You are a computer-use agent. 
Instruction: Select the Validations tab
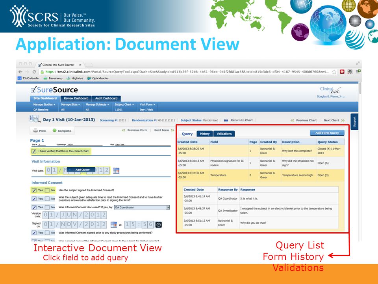(x=224, y=134)
